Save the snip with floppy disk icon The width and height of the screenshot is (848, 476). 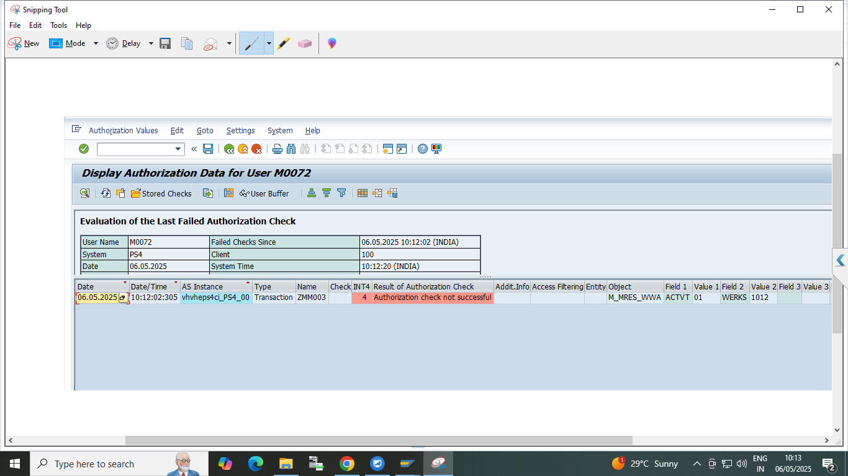(165, 43)
